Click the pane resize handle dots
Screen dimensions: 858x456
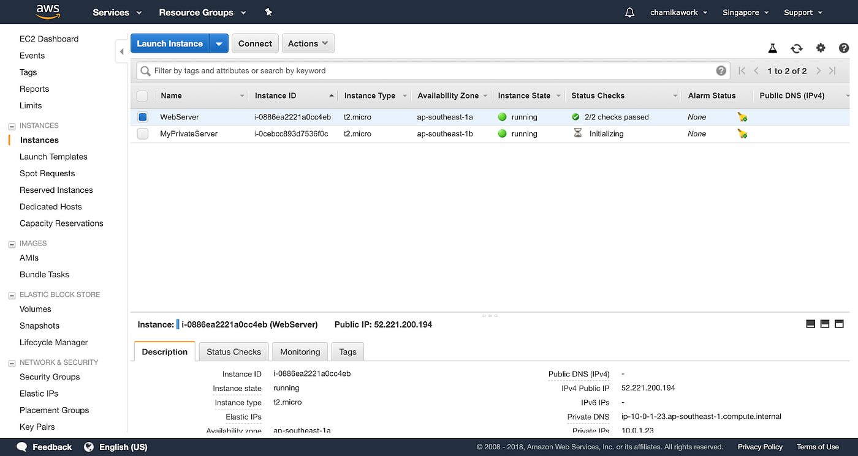coord(490,316)
